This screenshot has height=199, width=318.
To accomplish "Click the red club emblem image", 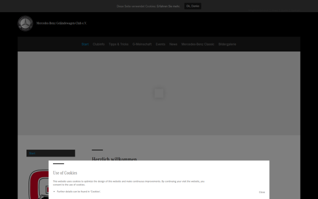I will tap(39, 184).
